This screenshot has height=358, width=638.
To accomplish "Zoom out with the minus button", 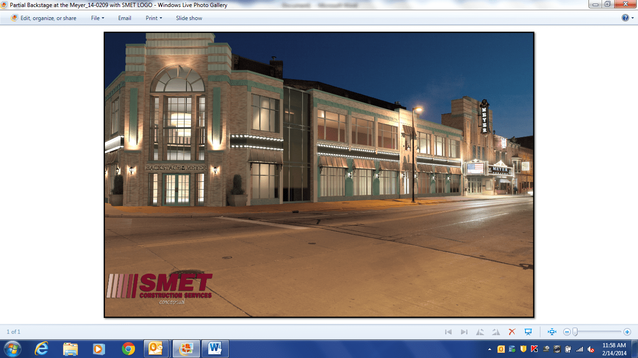I will pos(567,332).
